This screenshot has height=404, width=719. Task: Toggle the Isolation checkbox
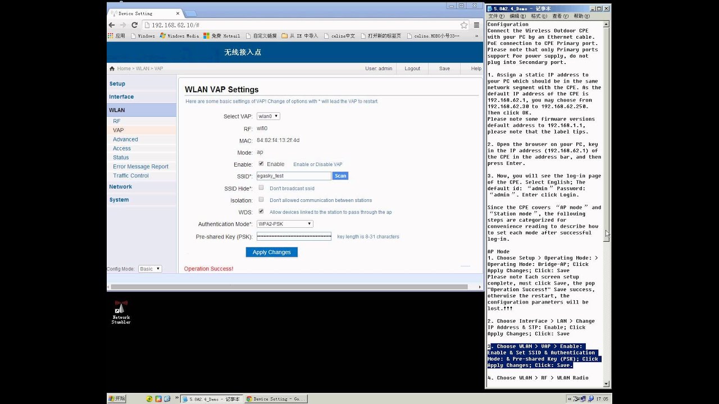click(x=261, y=200)
